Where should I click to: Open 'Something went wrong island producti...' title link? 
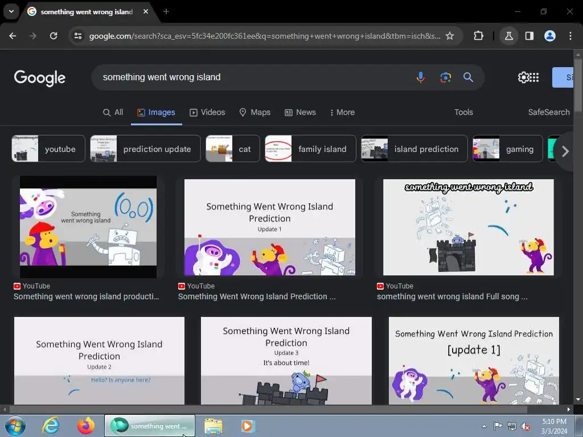[x=87, y=296]
